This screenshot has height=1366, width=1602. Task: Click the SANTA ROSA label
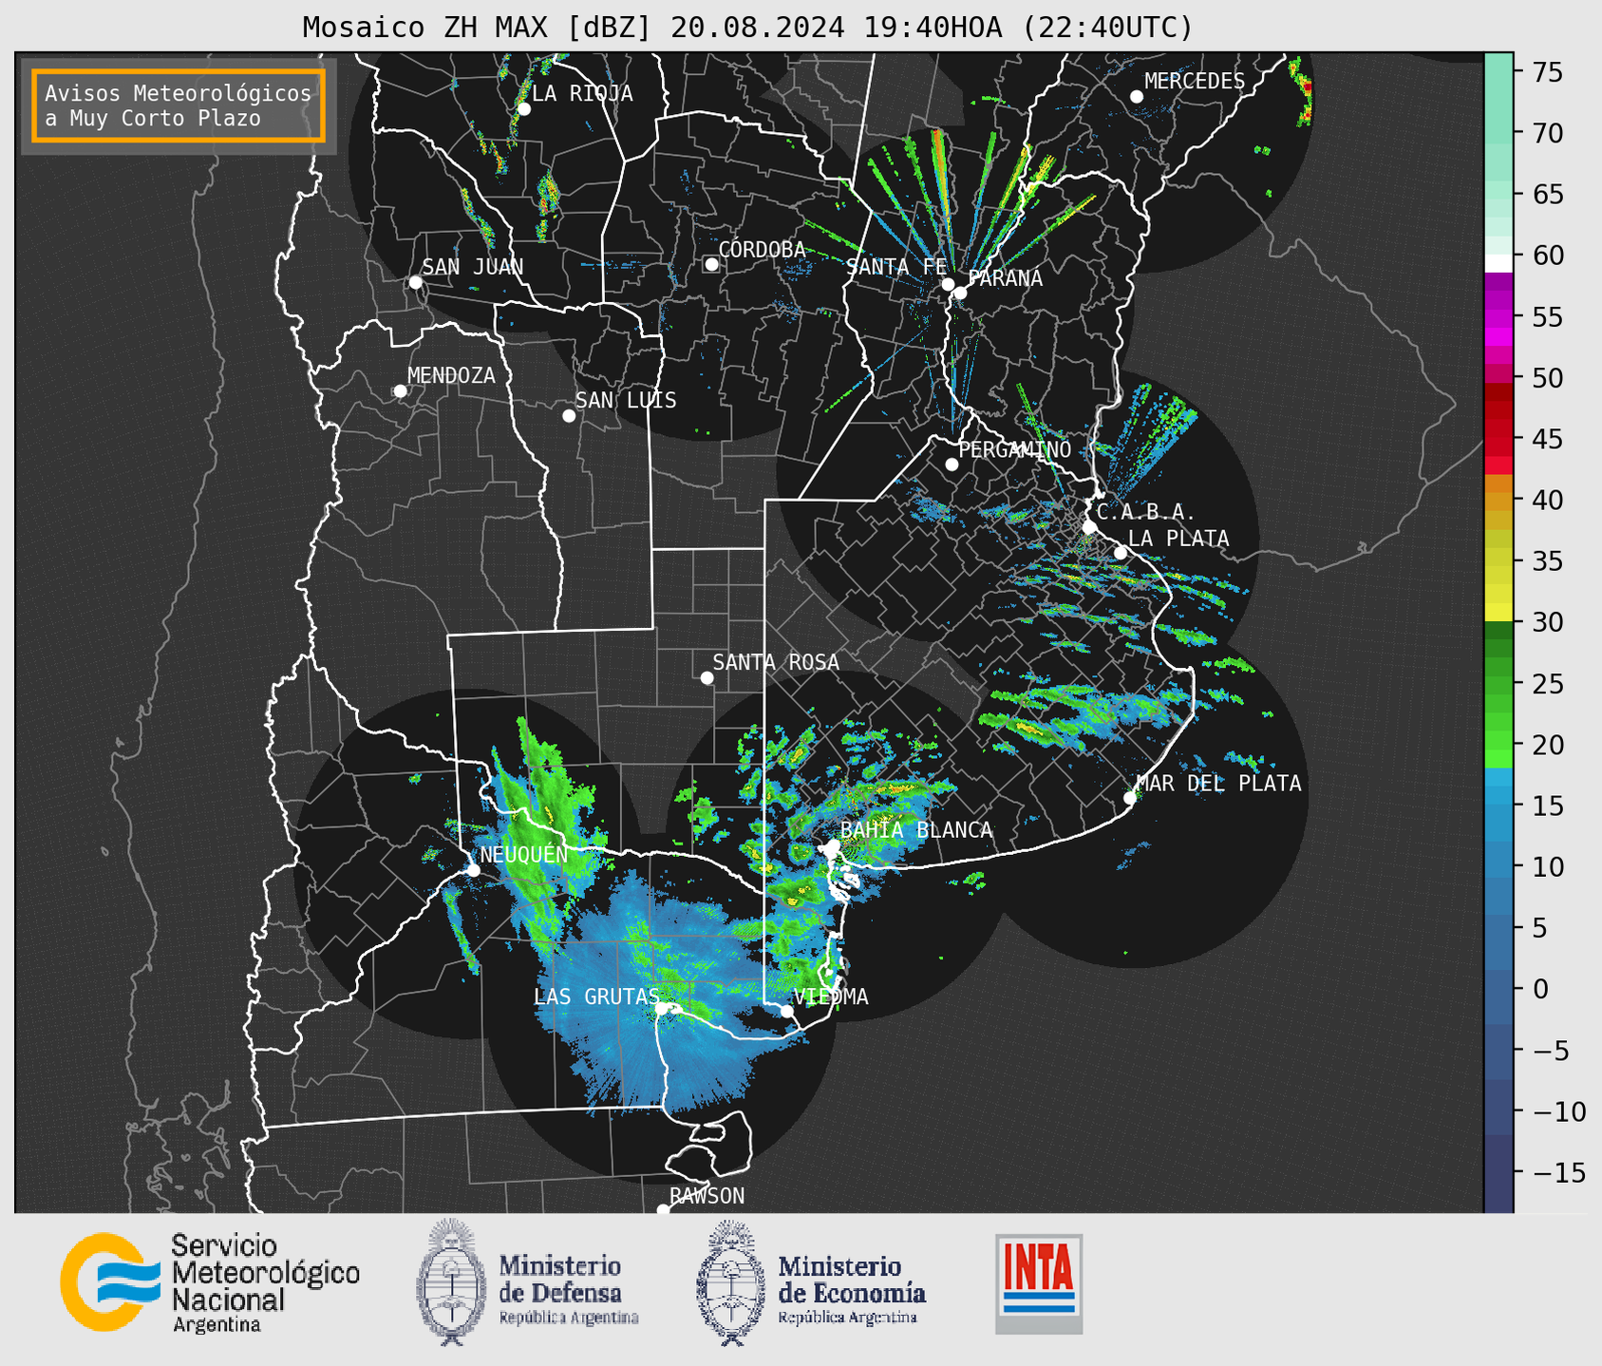point(776,662)
